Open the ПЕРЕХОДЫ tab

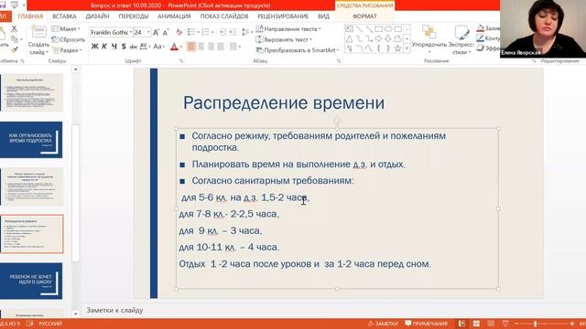point(134,16)
